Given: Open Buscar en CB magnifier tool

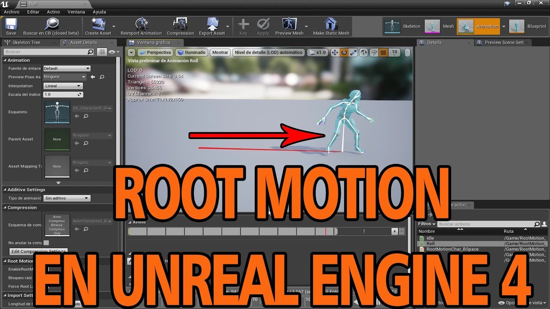Looking at the screenshot, I should pos(51,24).
